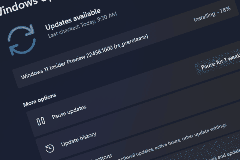This screenshot has width=240, height=160.
Task: Click the Last checked: Today, 9:30 AM text
Action: coord(82,25)
